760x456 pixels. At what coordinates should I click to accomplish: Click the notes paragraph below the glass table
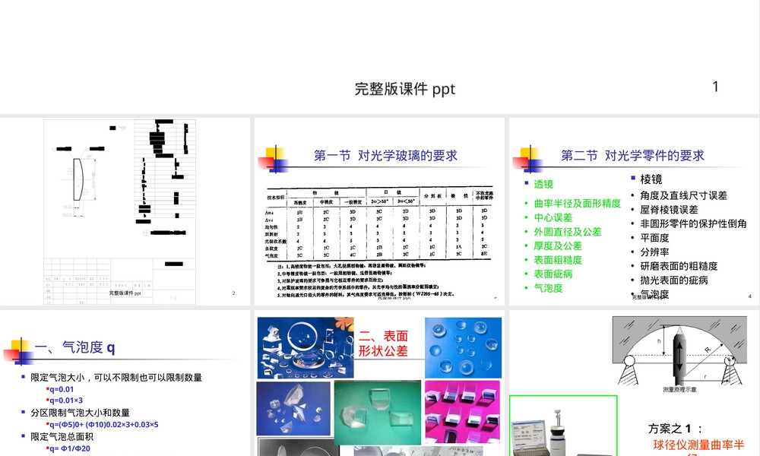click(x=366, y=280)
